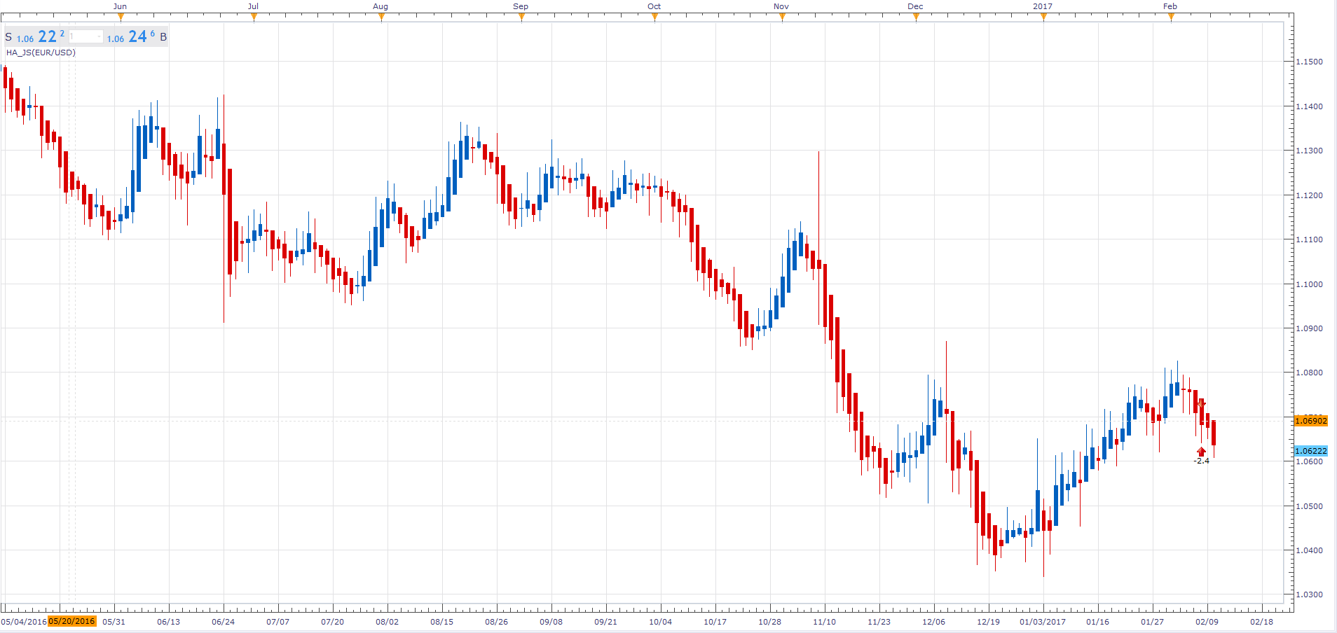Click the orange Jul month marker
Viewport: 1337px width, 633px height.
[x=254, y=17]
